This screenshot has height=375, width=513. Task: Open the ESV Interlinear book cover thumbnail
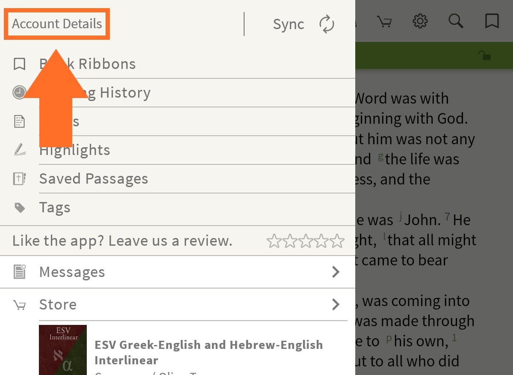pos(63,350)
